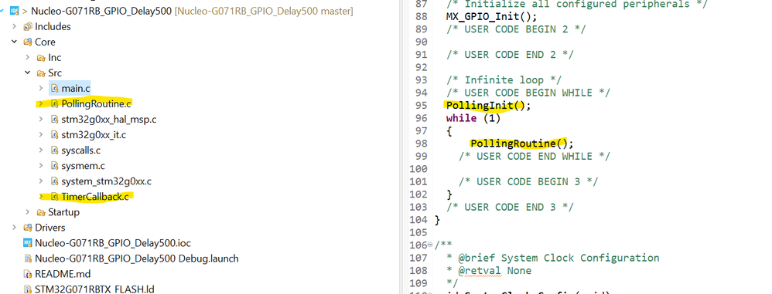Click the TimerCallback.c file icon
Viewport: 772px width, 294px height.
55,197
